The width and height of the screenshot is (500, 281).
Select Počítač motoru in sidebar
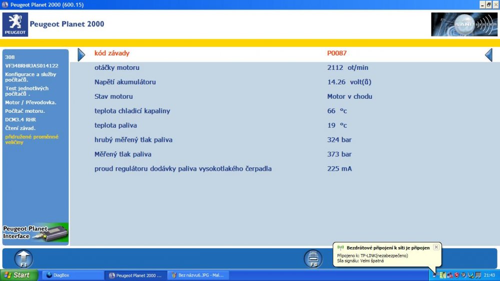click(x=25, y=111)
